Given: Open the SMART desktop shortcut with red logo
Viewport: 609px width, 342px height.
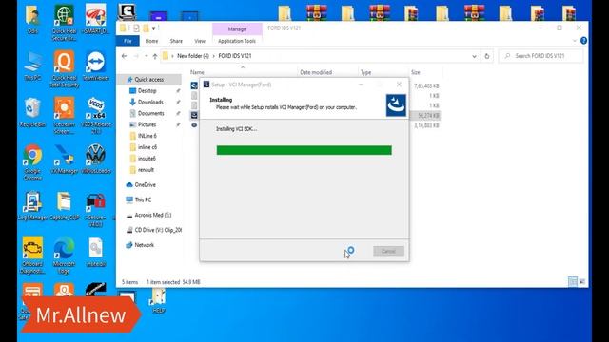Looking at the screenshot, I should pyautogui.click(x=96, y=19).
